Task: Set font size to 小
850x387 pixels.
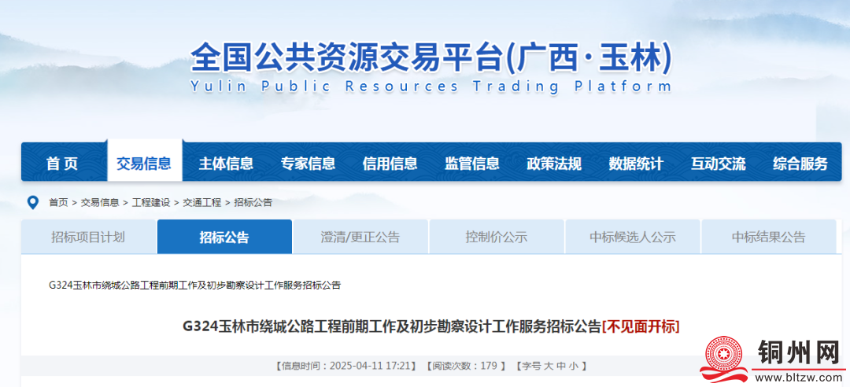Action: click(x=574, y=366)
